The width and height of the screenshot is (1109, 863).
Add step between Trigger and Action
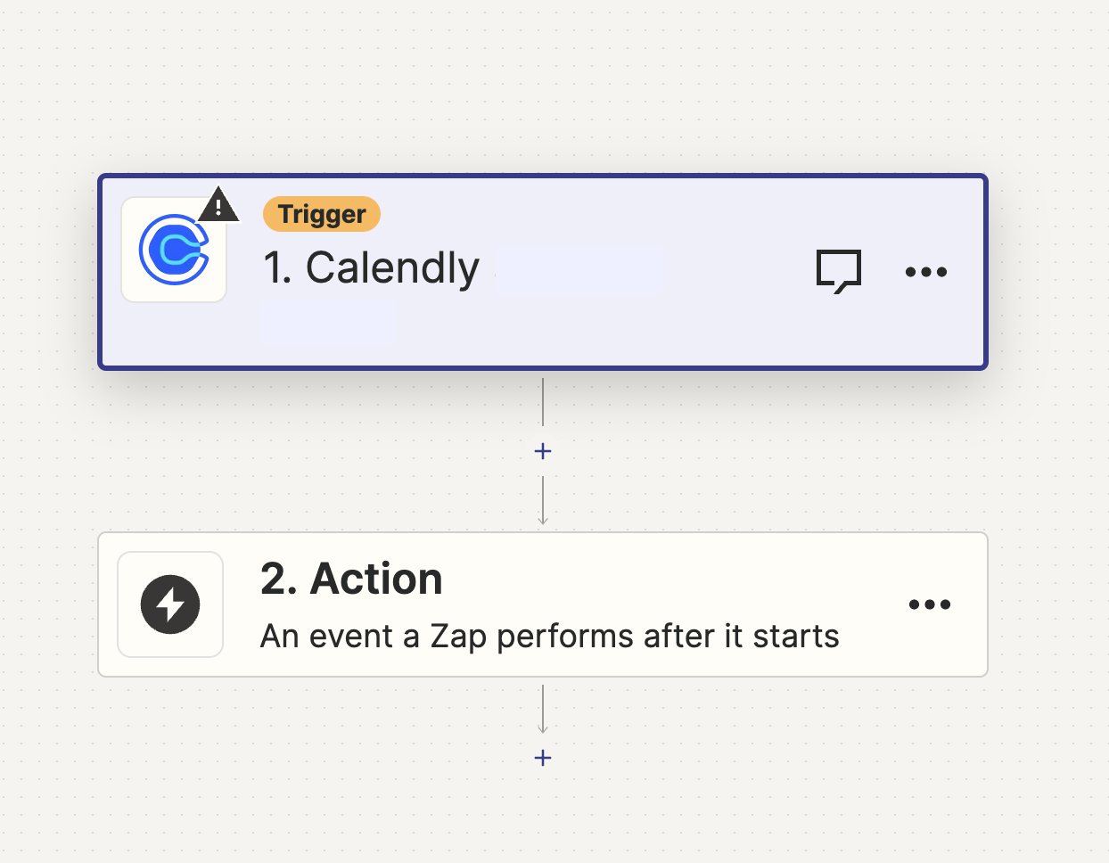[543, 451]
